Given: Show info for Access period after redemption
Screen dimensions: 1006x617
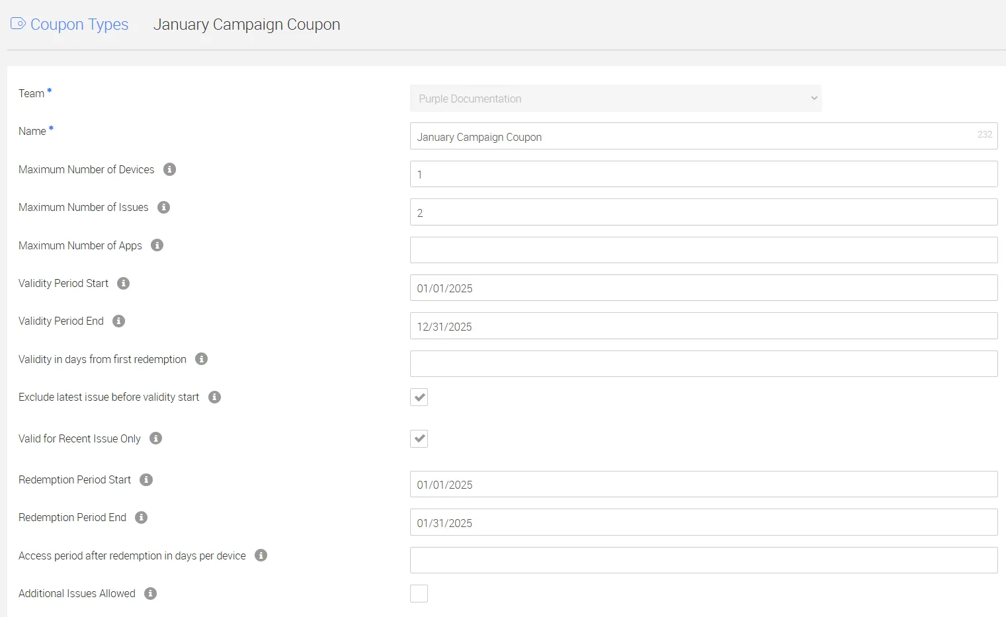Looking at the screenshot, I should [x=261, y=555].
